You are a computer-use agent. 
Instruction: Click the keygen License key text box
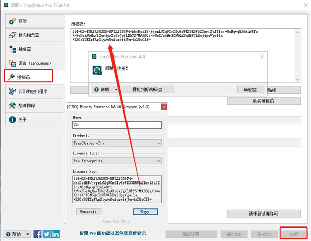point(117,189)
